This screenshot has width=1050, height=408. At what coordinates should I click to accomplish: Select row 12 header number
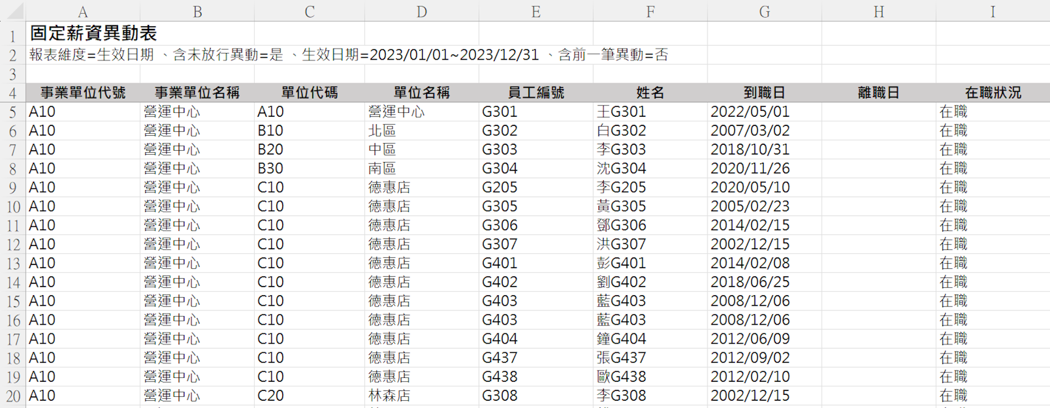[12, 245]
